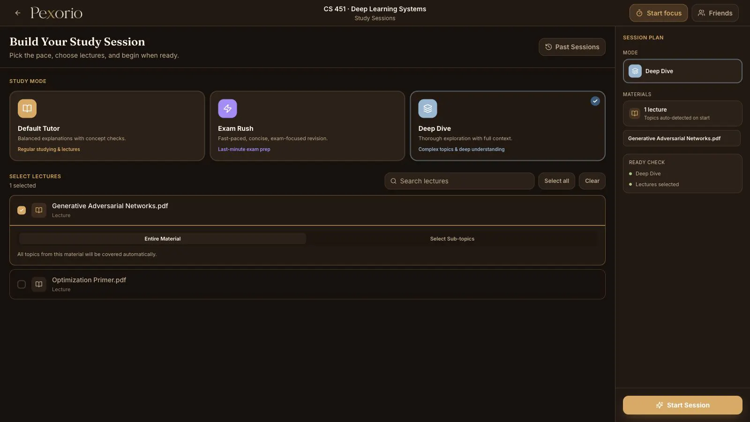The image size is (750, 422).
Task: Clear the lecture selection
Action: click(592, 181)
